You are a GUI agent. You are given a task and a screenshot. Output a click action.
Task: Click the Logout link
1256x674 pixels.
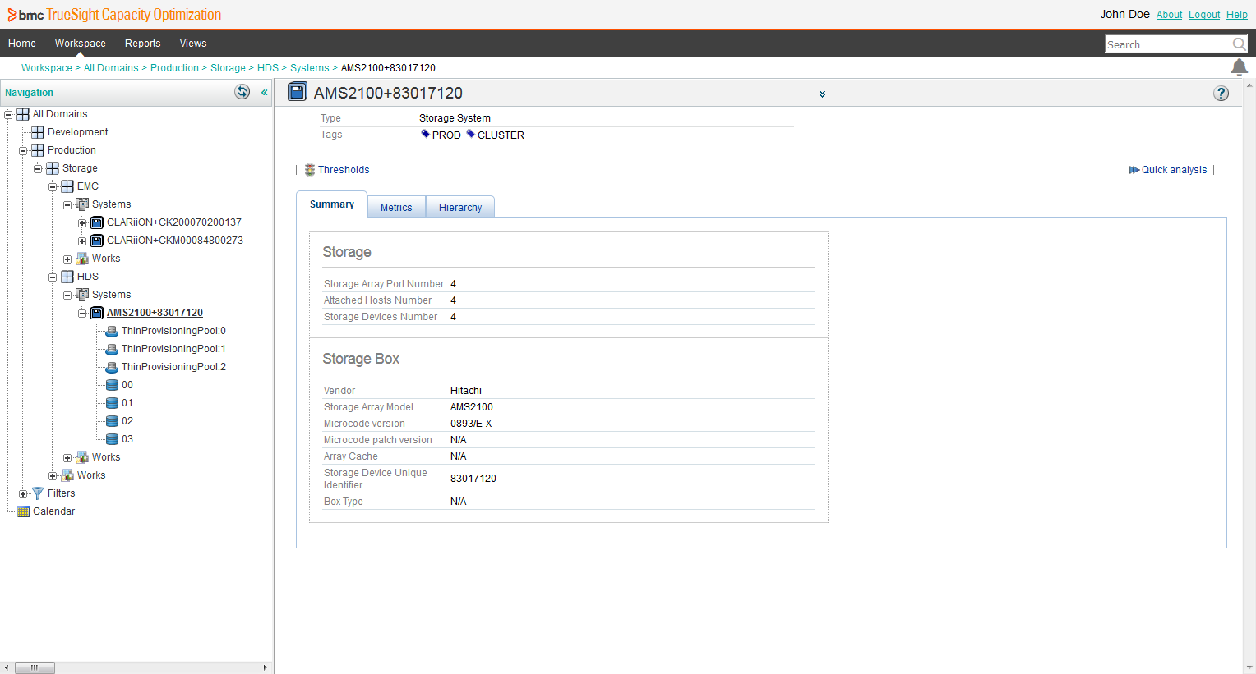coord(1204,15)
